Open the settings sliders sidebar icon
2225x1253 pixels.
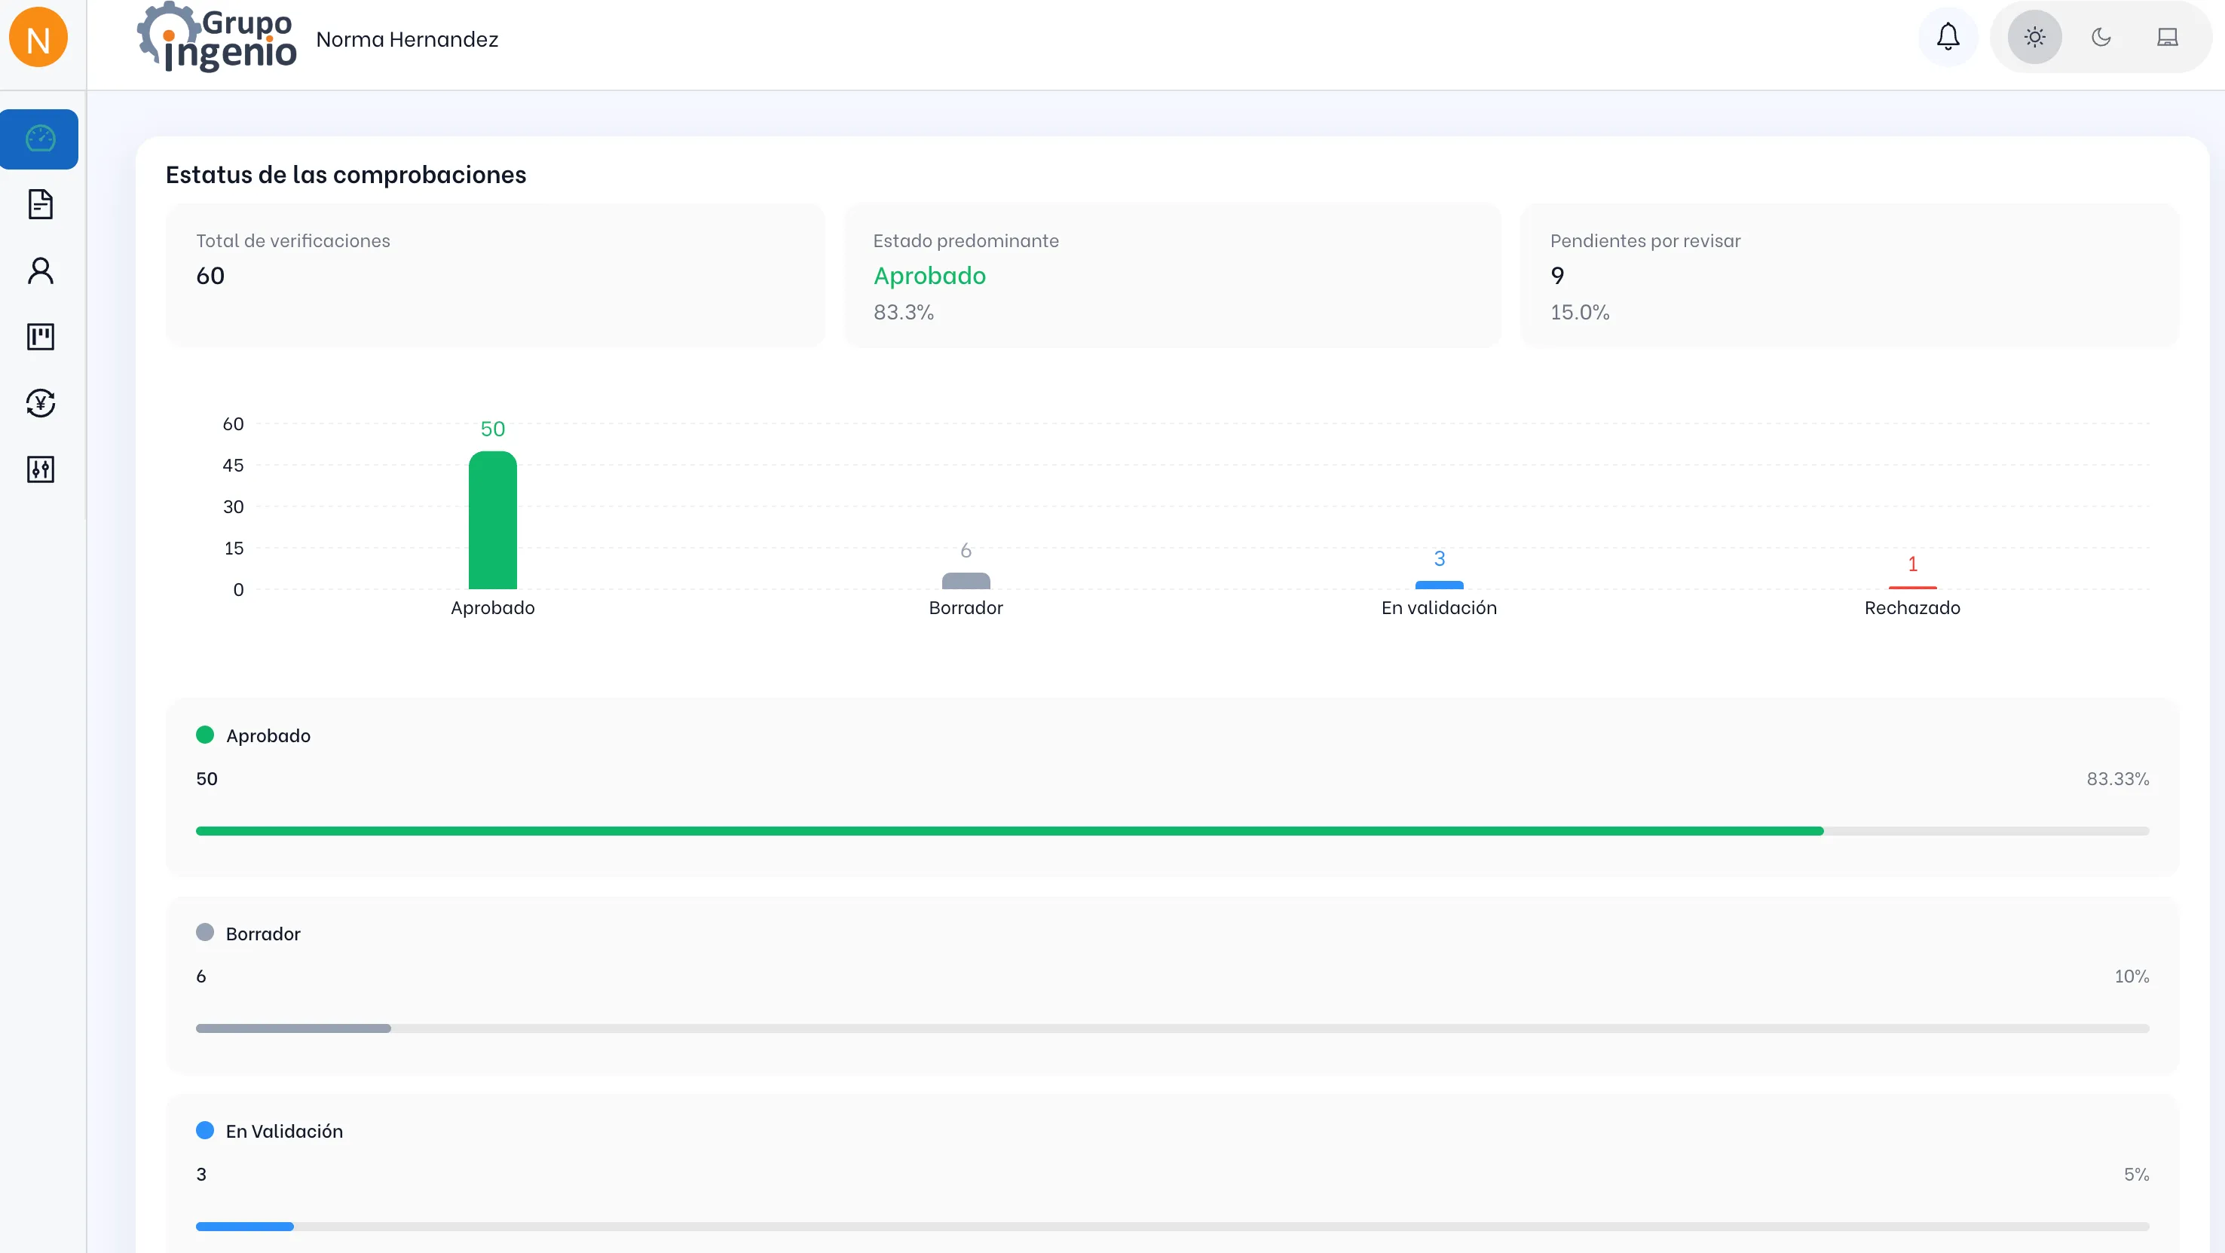click(41, 469)
